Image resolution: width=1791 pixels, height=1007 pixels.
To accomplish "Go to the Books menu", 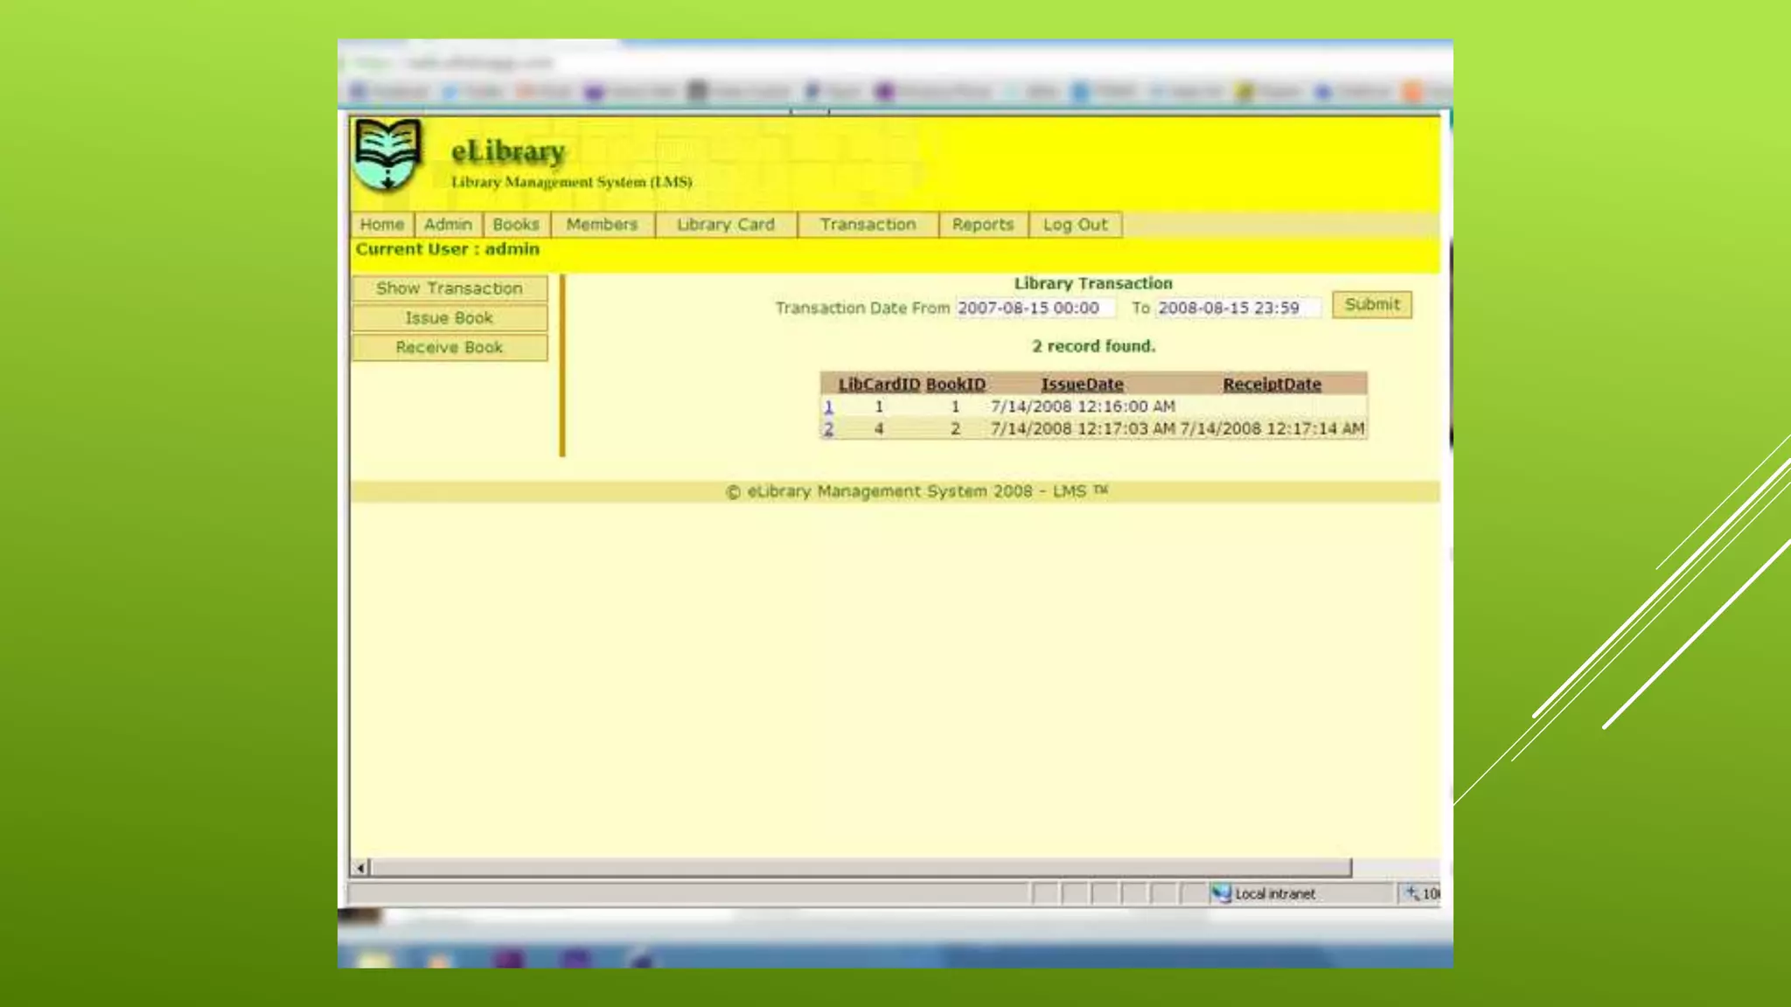I will (516, 225).
